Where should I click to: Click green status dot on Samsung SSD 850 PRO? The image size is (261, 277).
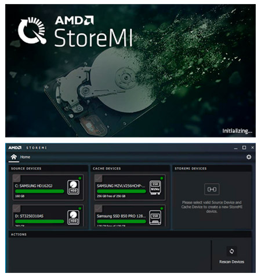pos(162,208)
